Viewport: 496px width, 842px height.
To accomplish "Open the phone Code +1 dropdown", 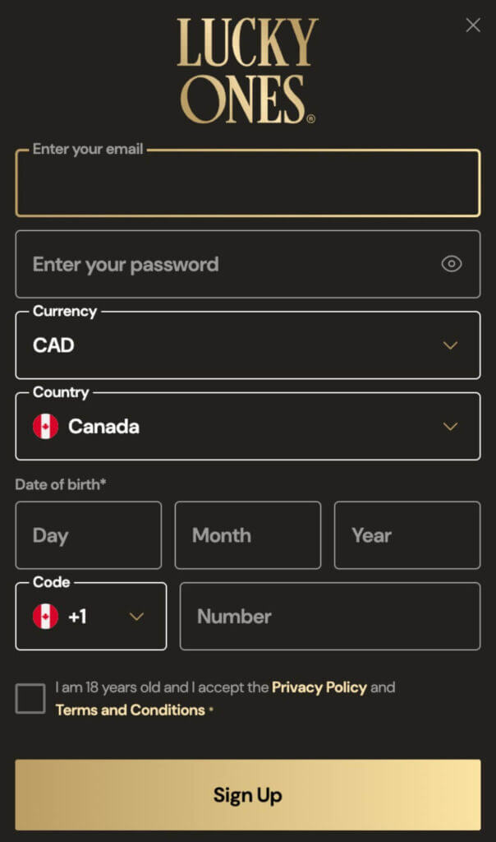I will [x=90, y=617].
